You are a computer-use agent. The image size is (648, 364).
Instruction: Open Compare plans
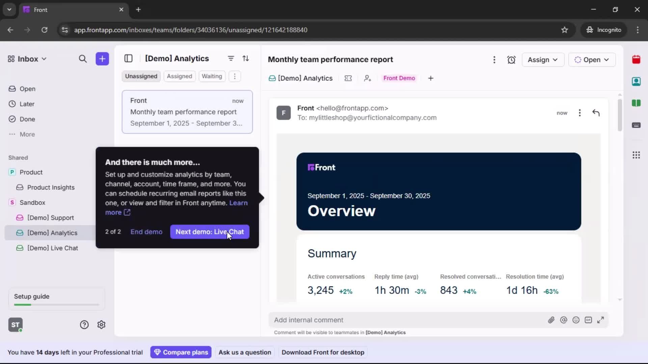click(181, 352)
